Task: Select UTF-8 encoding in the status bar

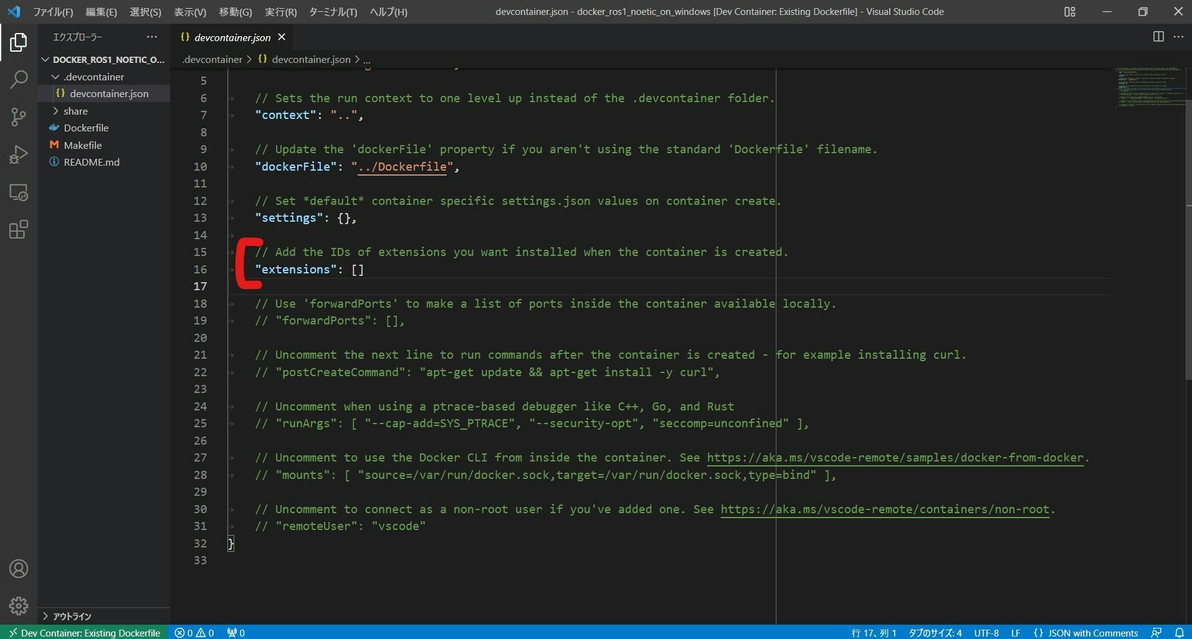Action: click(x=985, y=632)
